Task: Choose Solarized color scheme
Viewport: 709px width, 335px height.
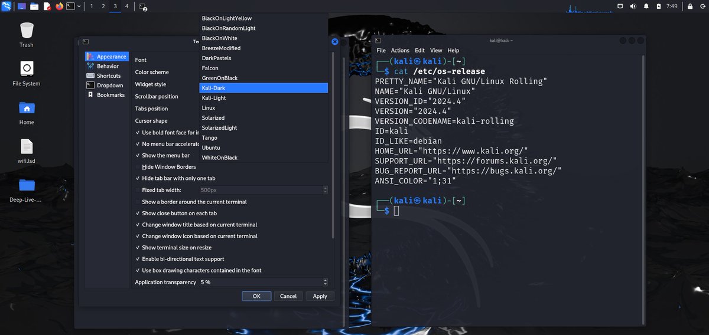Action: (264, 118)
